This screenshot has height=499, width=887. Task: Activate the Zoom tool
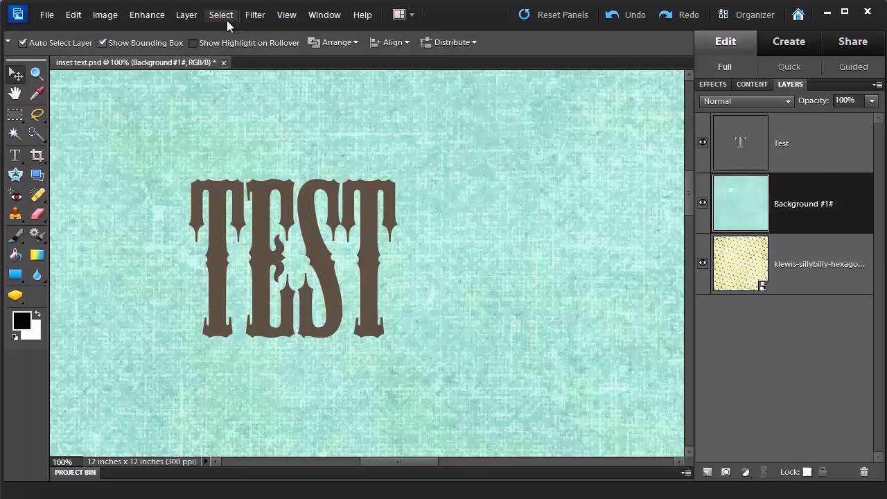[37, 73]
